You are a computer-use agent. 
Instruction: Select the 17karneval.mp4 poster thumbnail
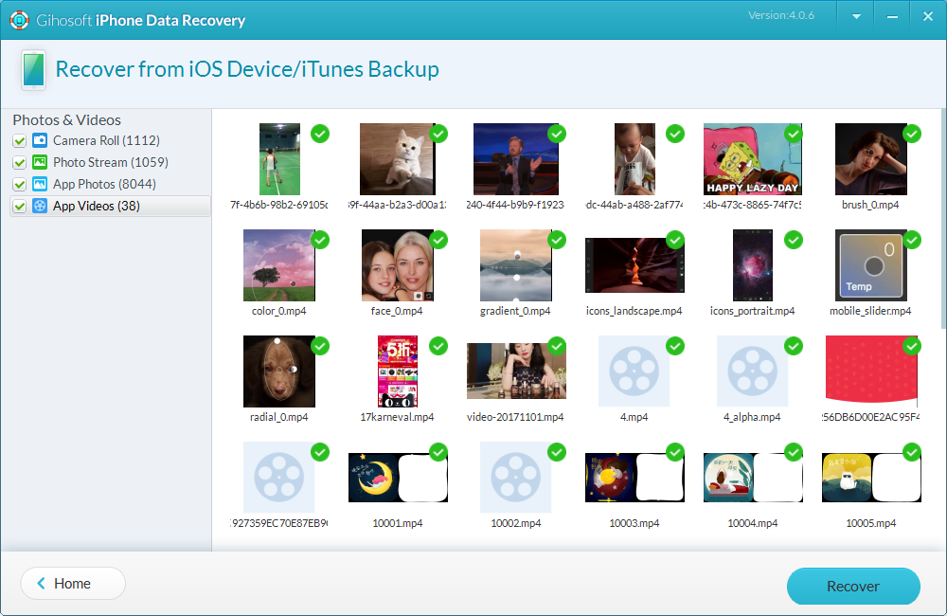(398, 371)
